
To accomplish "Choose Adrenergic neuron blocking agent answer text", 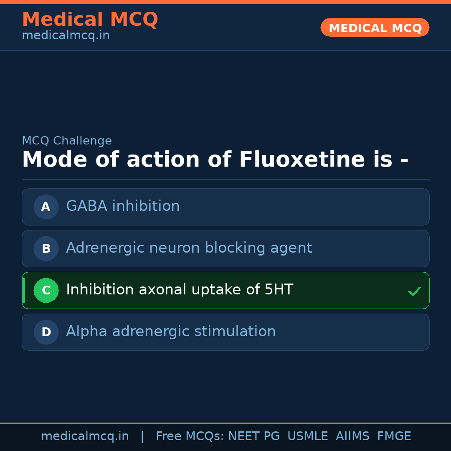I will [x=189, y=248].
